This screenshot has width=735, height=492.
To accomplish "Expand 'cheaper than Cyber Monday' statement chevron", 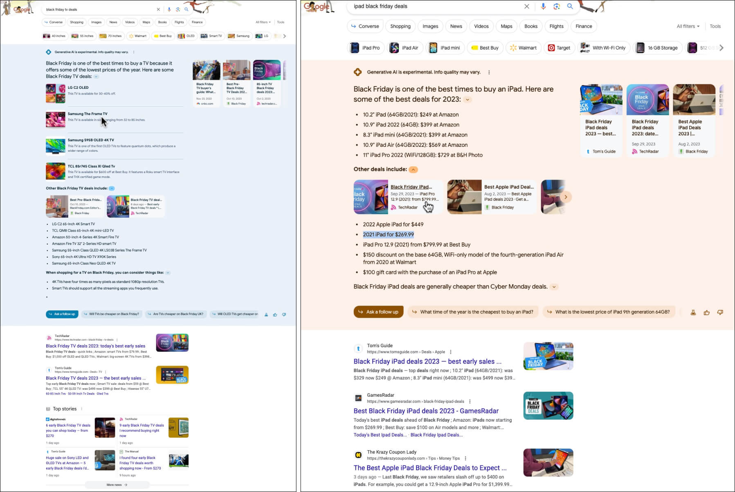I will (x=554, y=287).
